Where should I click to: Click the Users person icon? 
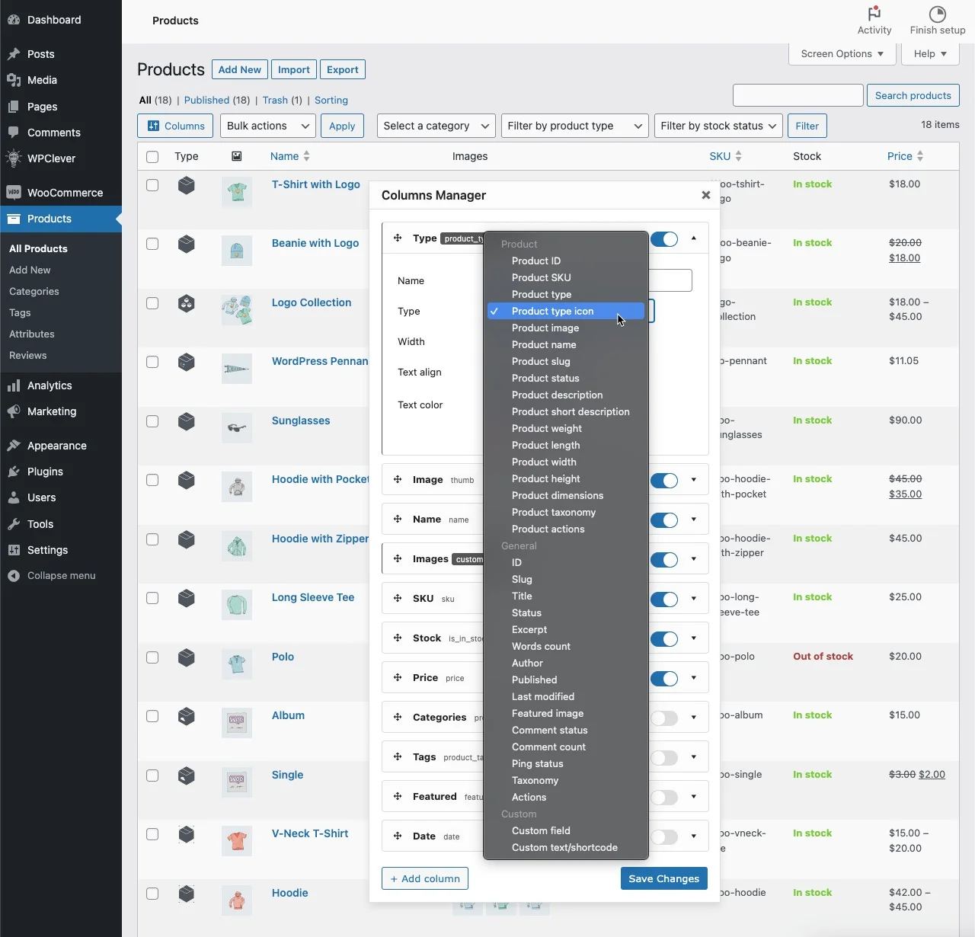pyautogui.click(x=14, y=497)
